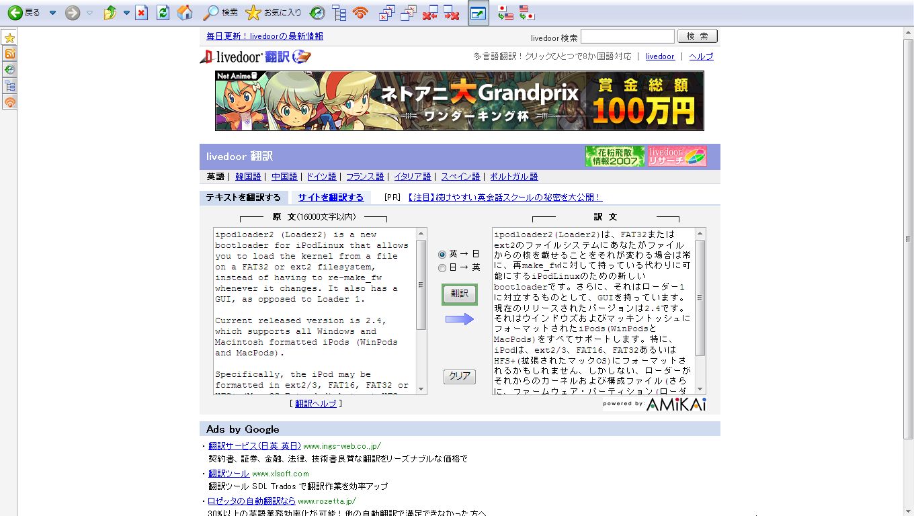Open sidebar RSS feed tab
This screenshot has width=914, height=516.
(9, 54)
